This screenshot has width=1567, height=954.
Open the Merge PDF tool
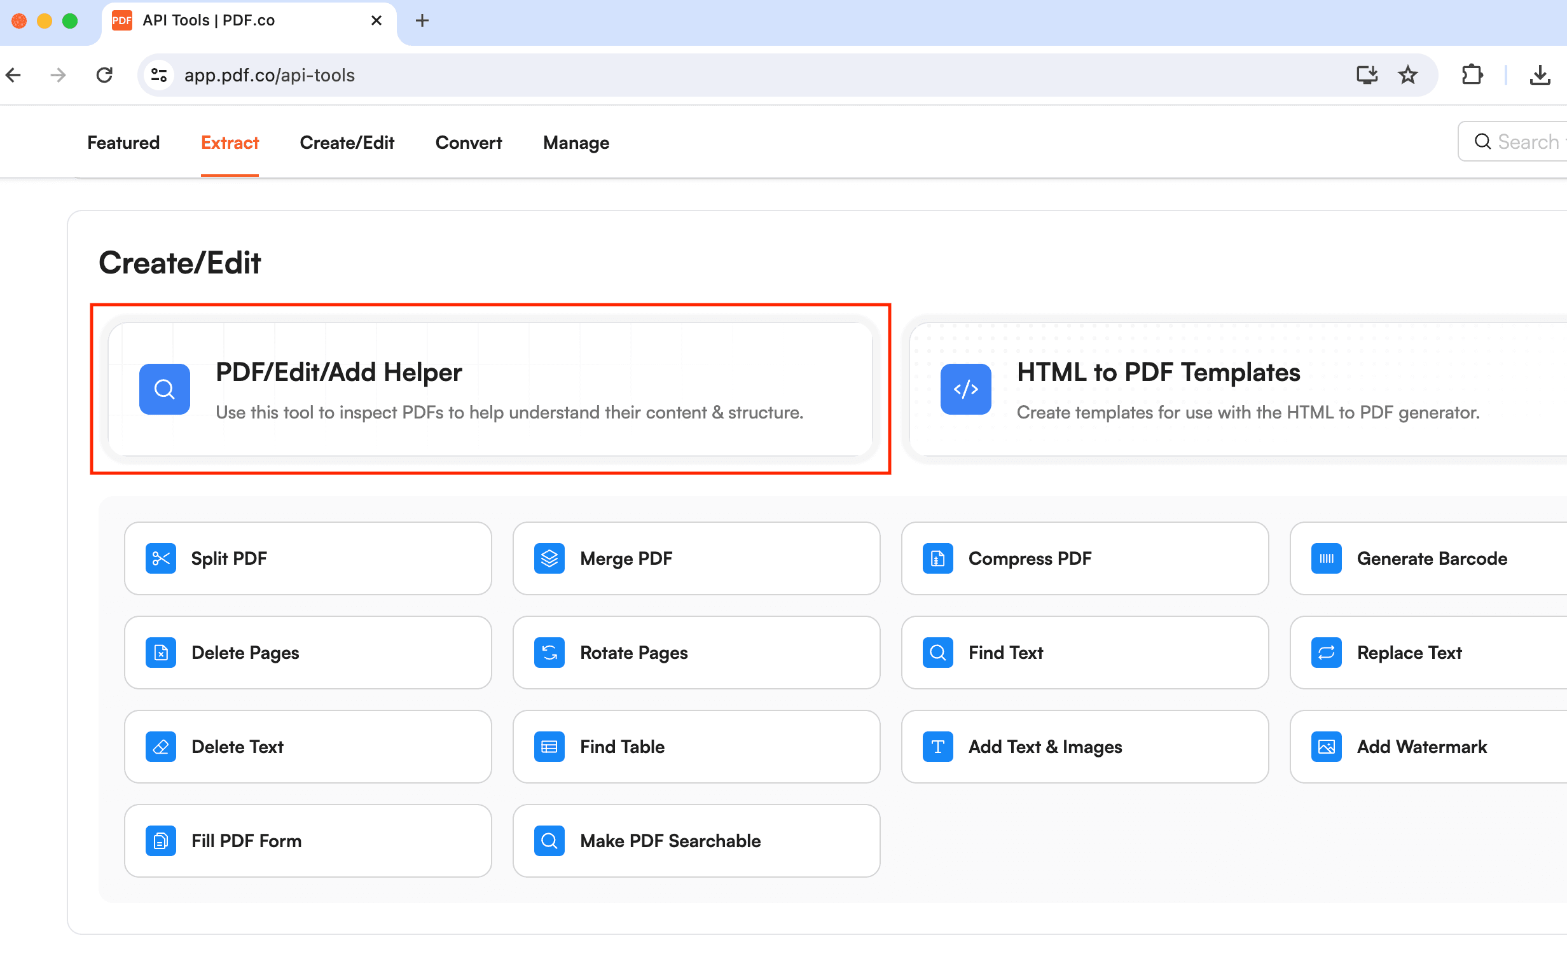coord(696,558)
